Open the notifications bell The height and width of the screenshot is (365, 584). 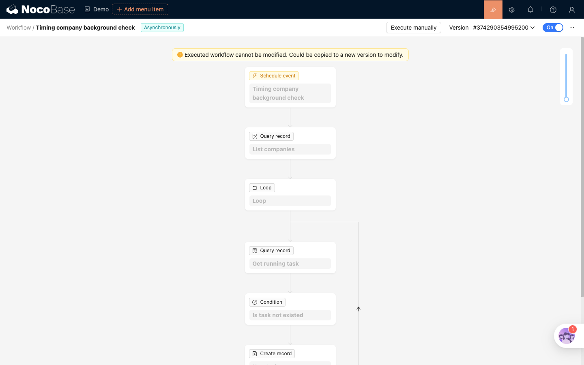[530, 9]
